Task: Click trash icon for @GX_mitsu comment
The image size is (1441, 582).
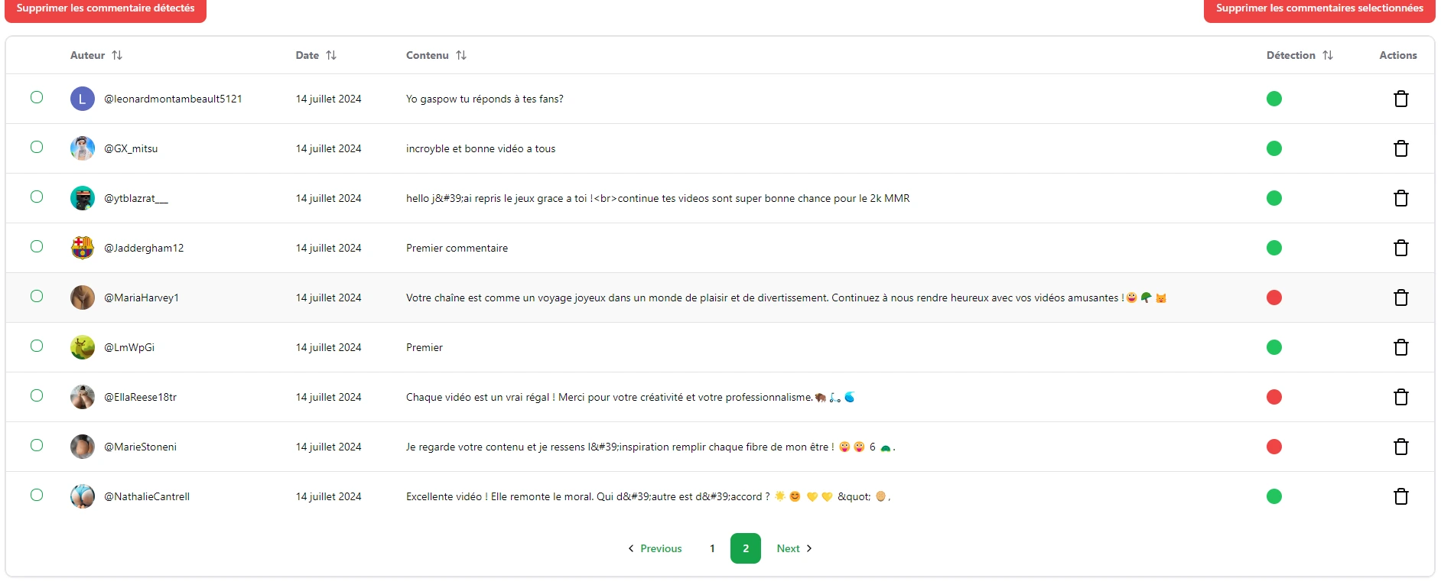Action: pos(1400,148)
